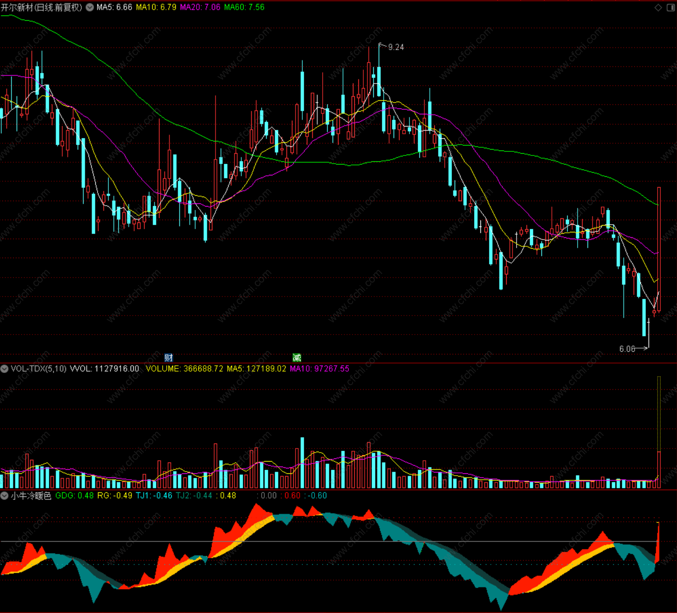Image resolution: width=677 pixels, height=613 pixels.
Task: Click the blue 财 financial marker
Action: [169, 358]
